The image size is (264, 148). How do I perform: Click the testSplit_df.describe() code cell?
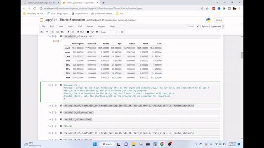tap(141, 119)
